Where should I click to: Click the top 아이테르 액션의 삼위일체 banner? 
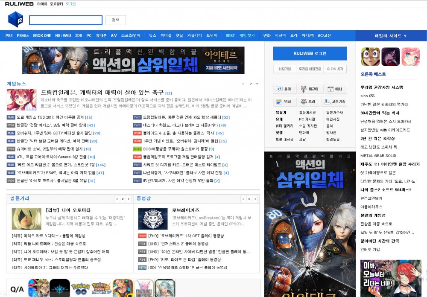(133, 60)
